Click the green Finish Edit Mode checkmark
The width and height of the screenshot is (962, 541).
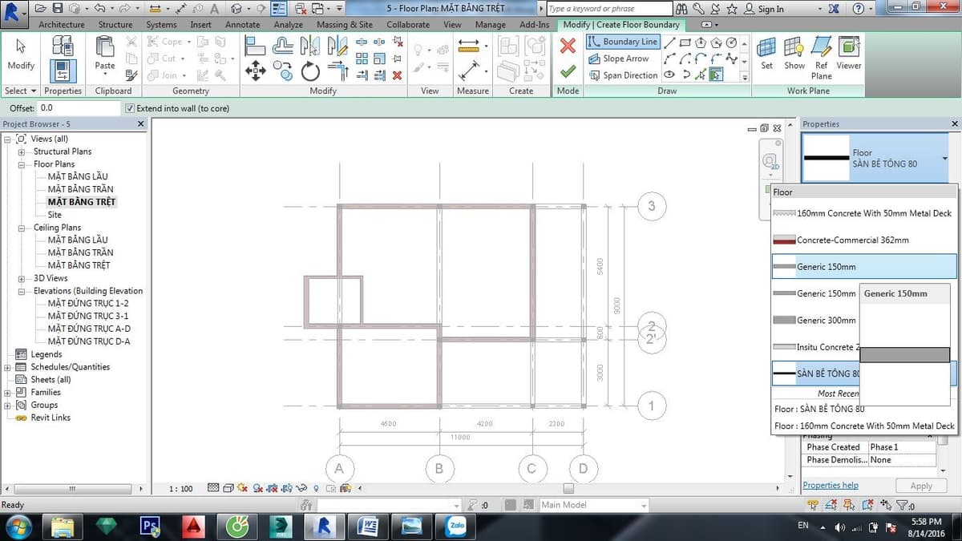click(x=568, y=71)
